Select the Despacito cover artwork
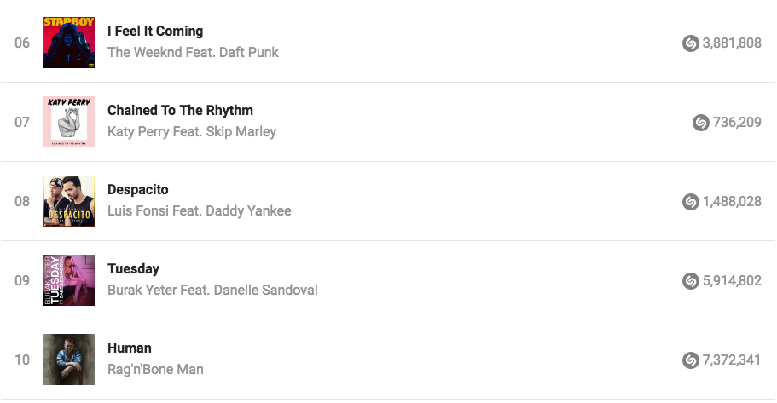This screenshot has width=777, height=403. pyautogui.click(x=69, y=201)
